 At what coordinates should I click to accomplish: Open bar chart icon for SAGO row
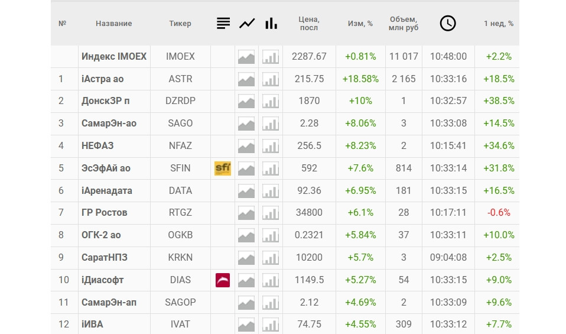271,124
